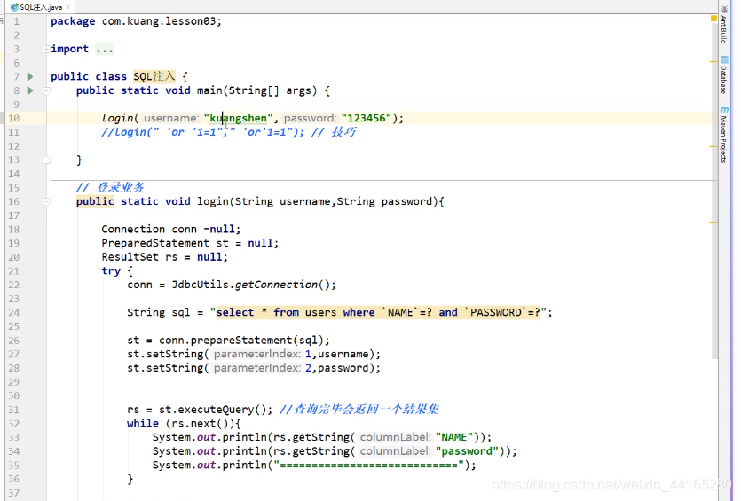
Task: Jump to the lowest warning stripe mark on the error stripe
Action: [x=713, y=222]
